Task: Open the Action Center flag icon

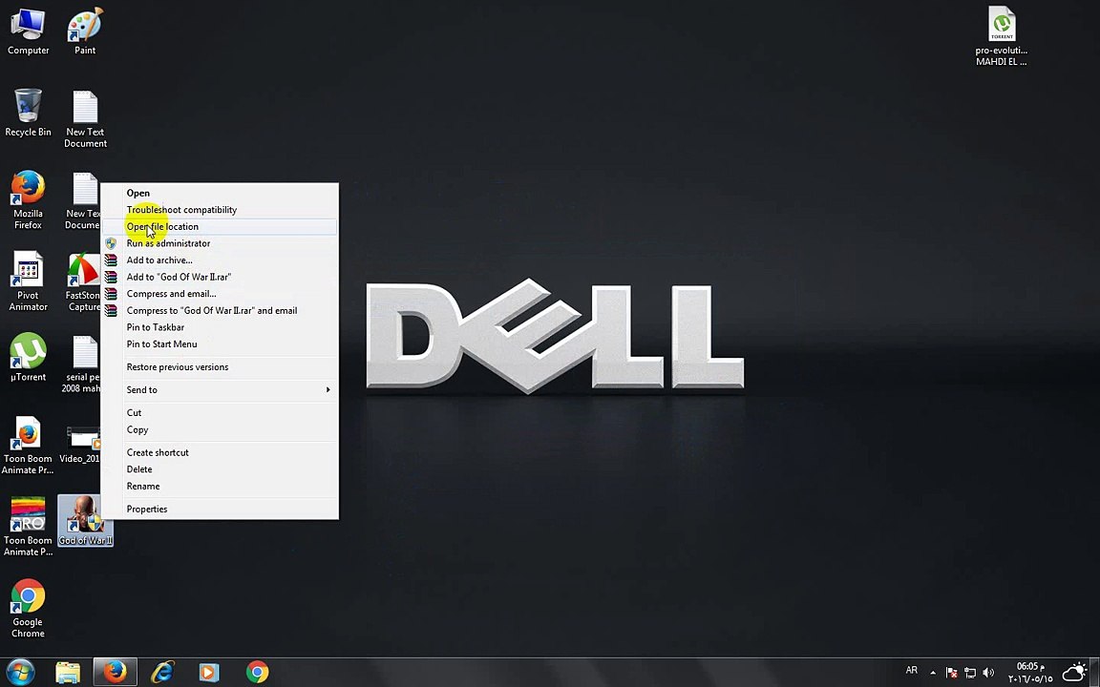Action: pos(951,673)
